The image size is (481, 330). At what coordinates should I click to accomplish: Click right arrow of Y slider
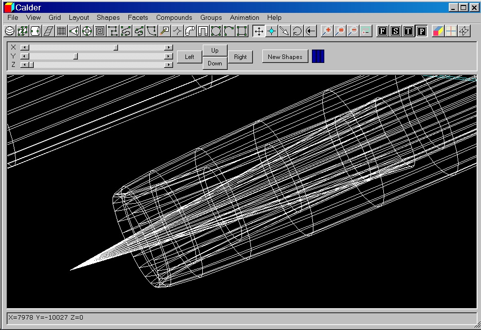pyautogui.click(x=169, y=56)
